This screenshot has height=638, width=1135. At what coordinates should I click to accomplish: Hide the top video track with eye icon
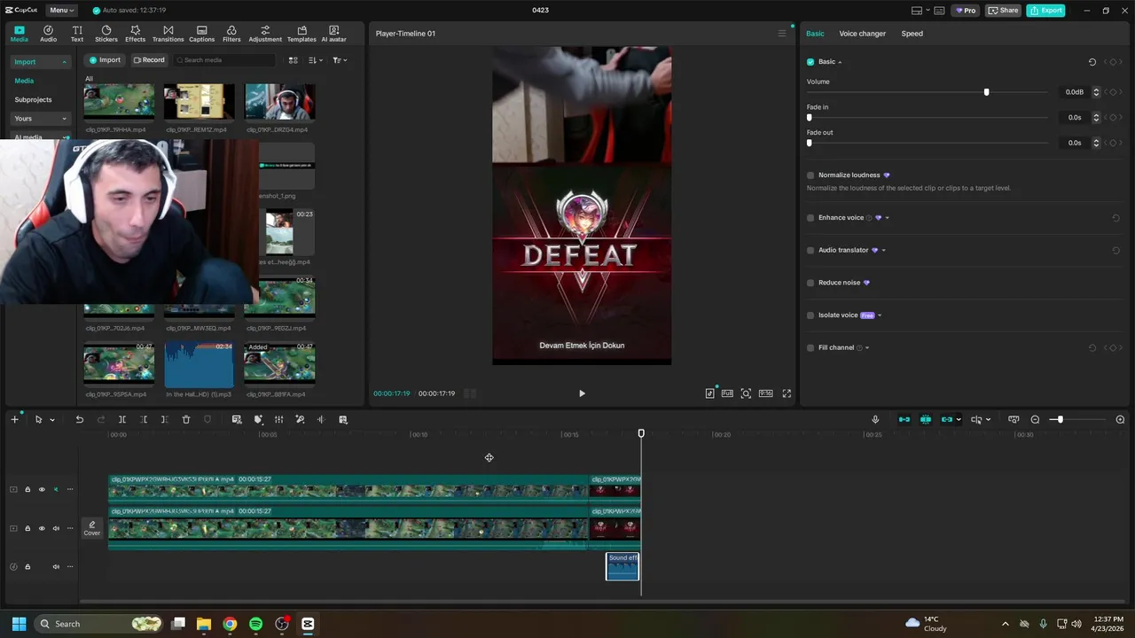click(42, 489)
